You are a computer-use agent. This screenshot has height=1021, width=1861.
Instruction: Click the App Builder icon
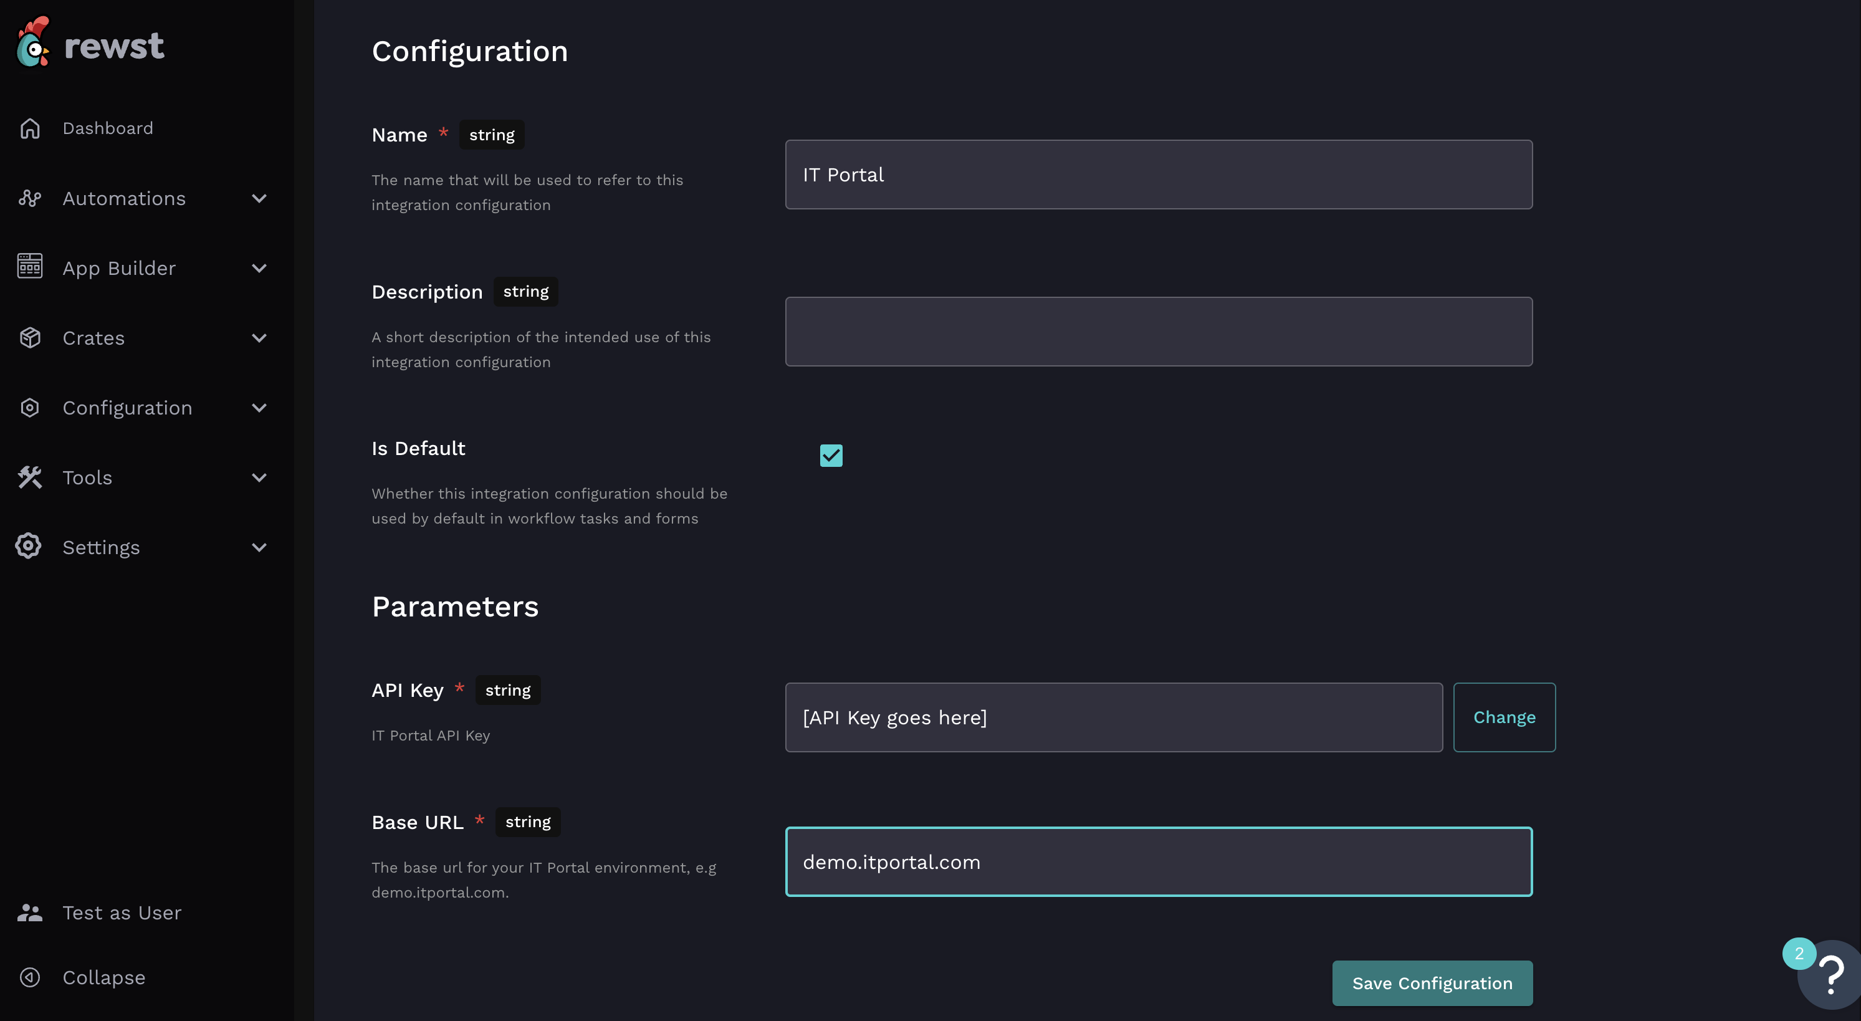tap(30, 267)
